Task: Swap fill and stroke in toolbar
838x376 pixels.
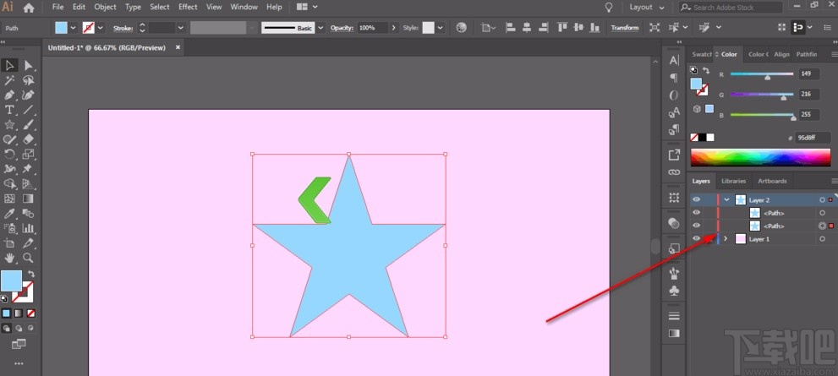Action: click(x=31, y=274)
